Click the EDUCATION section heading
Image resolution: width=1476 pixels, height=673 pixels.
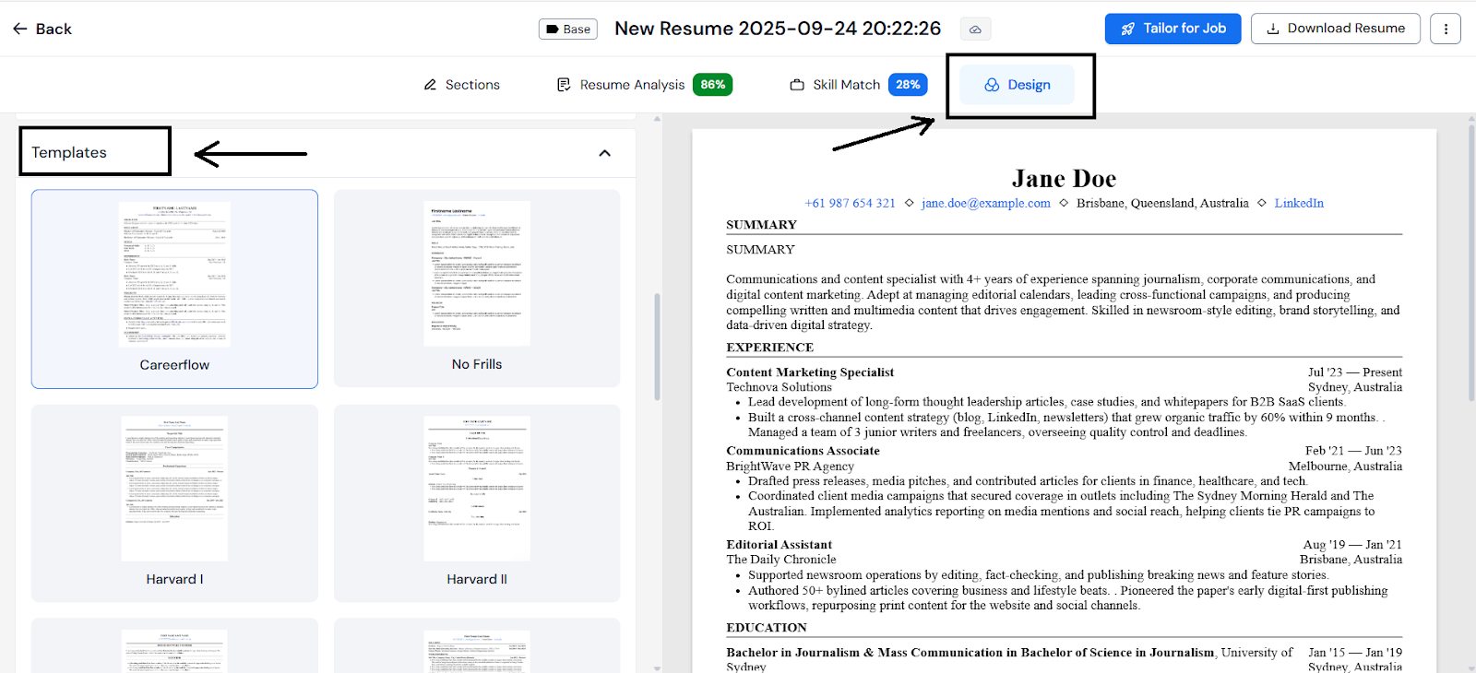pyautogui.click(x=767, y=628)
